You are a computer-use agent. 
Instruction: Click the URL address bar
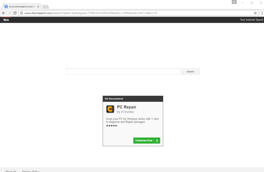[138, 13]
